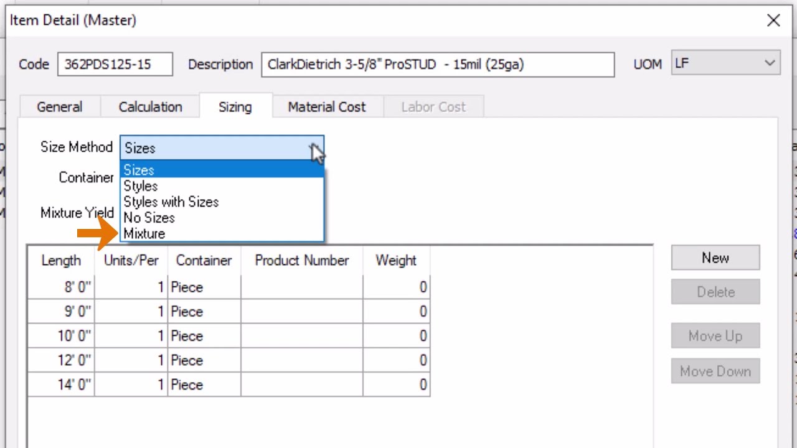797x448 pixels.
Task: Select the 8' 0" length row
Action: click(61, 287)
